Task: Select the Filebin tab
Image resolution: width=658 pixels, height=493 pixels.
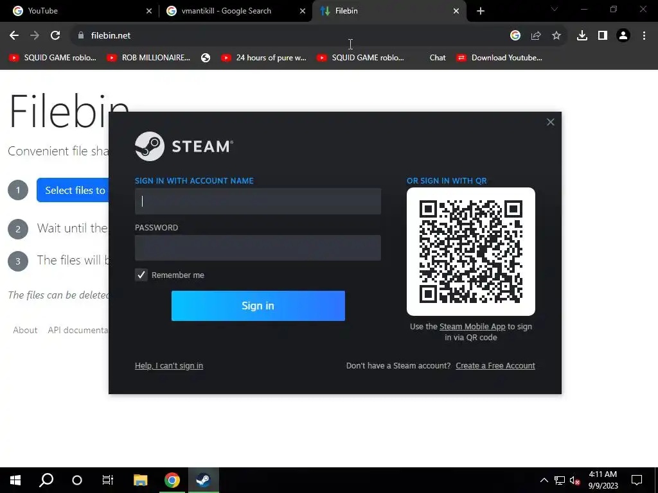Action: 388,11
